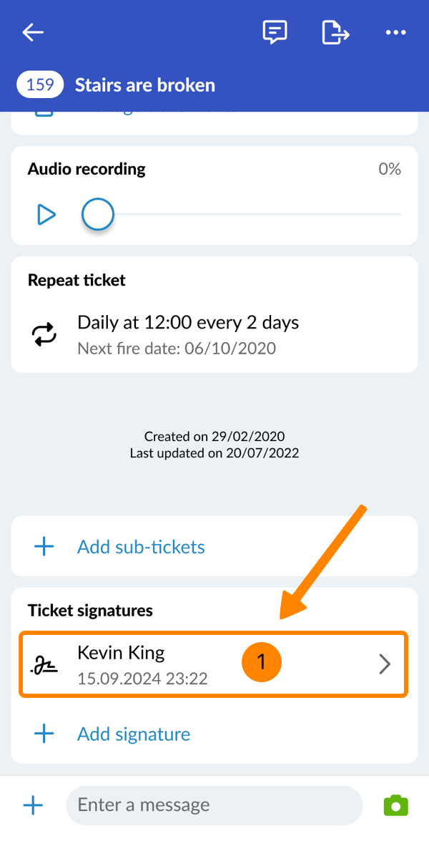Tap the signature scribble icon

(x=45, y=666)
